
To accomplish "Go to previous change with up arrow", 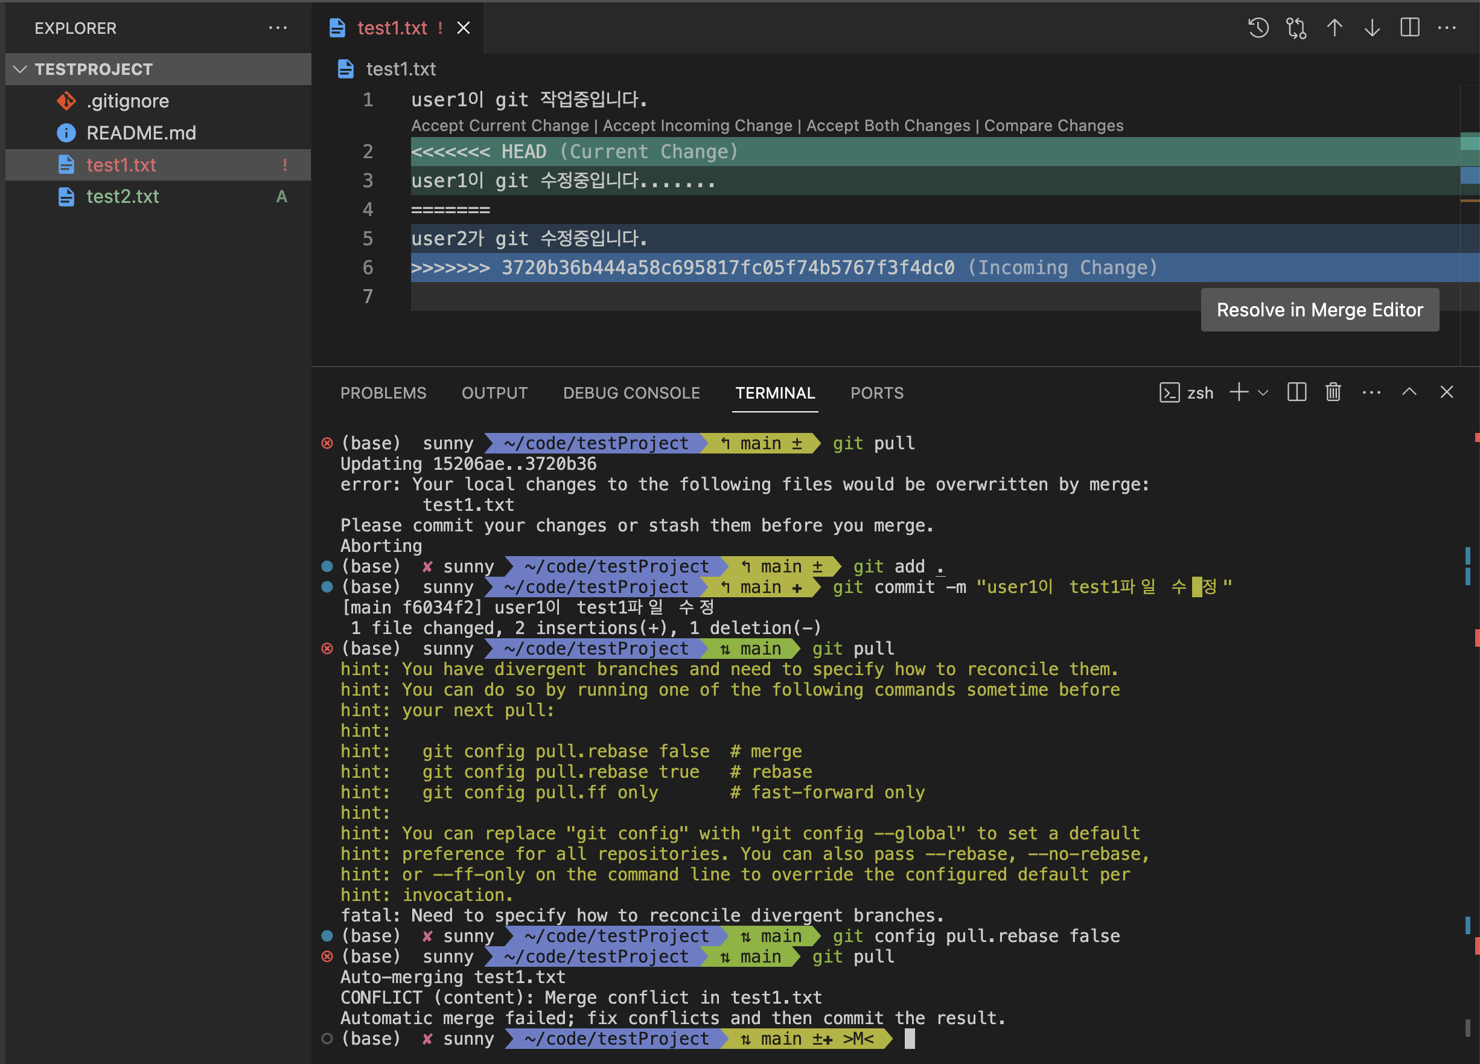I will point(1335,28).
